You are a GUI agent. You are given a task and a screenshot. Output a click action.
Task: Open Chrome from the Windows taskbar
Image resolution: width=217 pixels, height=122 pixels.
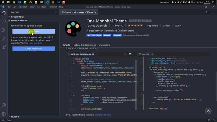coord(14,2)
